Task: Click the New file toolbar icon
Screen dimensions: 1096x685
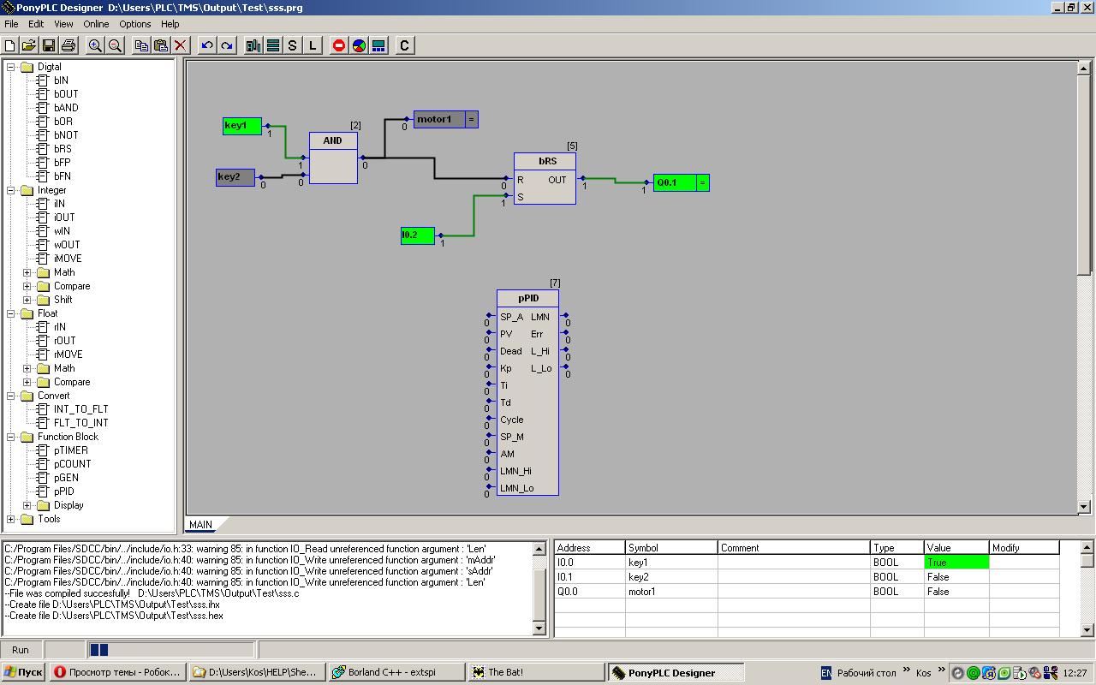Action: click(10, 45)
